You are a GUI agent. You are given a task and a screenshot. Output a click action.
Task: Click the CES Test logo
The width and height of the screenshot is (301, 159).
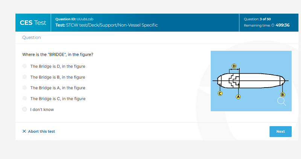tap(33, 23)
